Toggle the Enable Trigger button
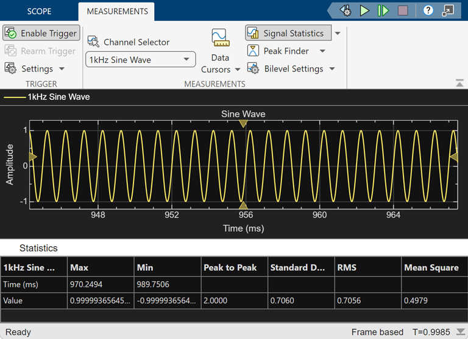 click(x=41, y=34)
